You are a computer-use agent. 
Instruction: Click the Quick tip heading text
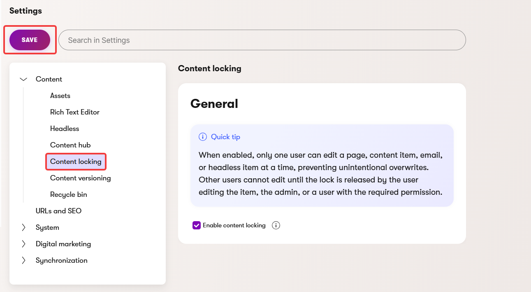[225, 137]
